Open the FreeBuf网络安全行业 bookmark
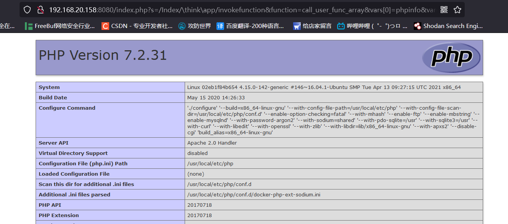 60,26
